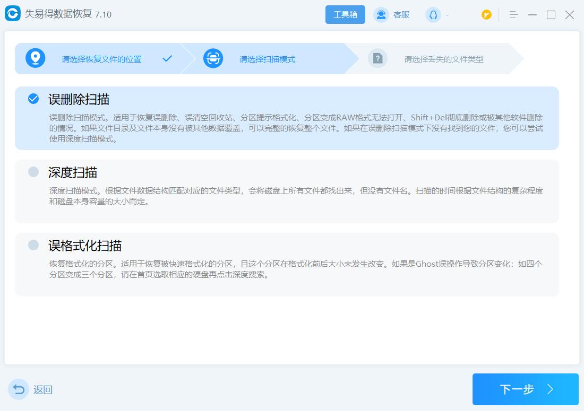Viewport: 584px width, 411px height.
Task: Click the 返回 return link
Action: tap(42, 390)
